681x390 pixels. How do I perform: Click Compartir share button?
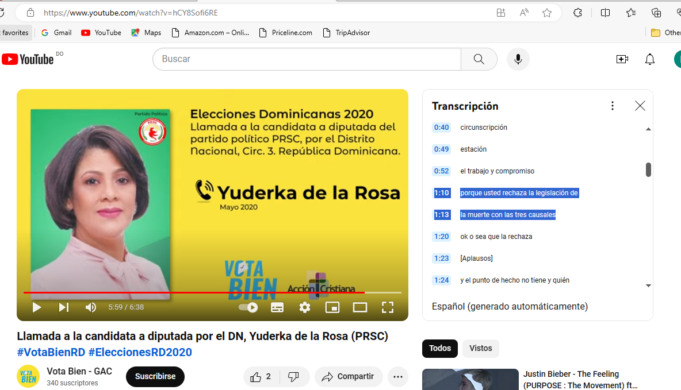[x=349, y=377]
